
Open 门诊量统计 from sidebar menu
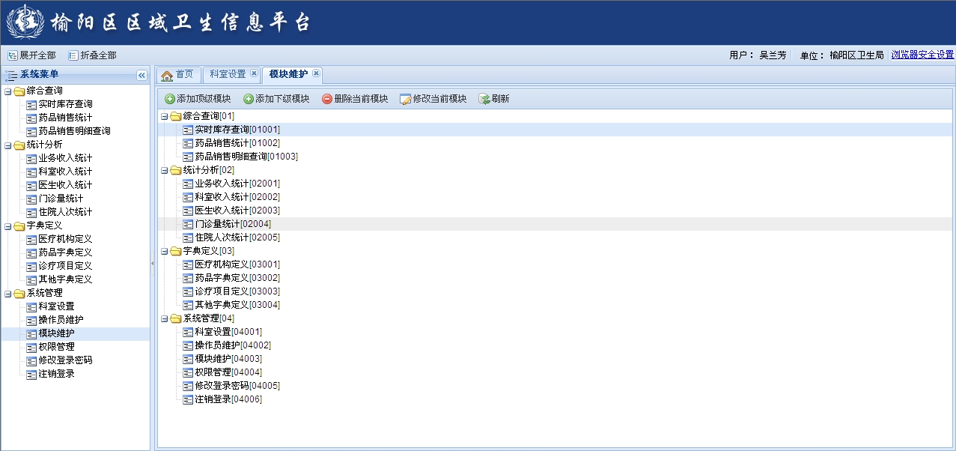coord(61,199)
